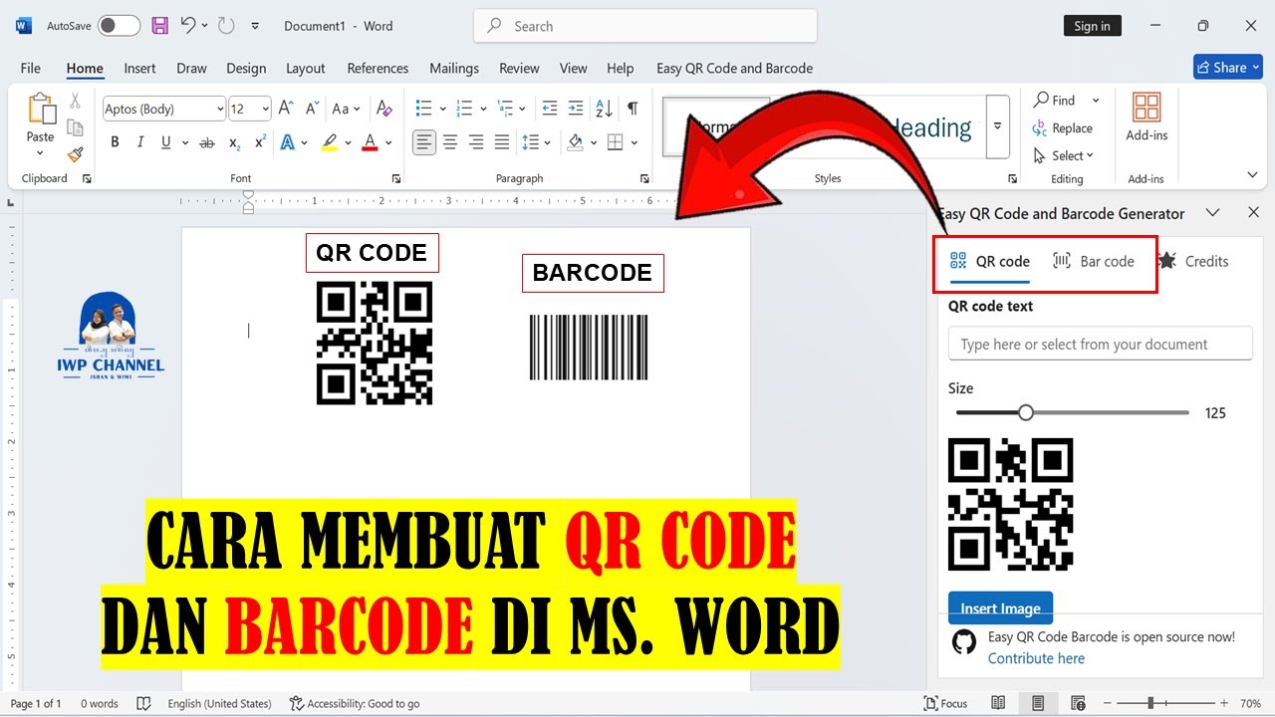The height and width of the screenshot is (717, 1275).
Task: Click the Add-ins button
Action: tap(1147, 118)
